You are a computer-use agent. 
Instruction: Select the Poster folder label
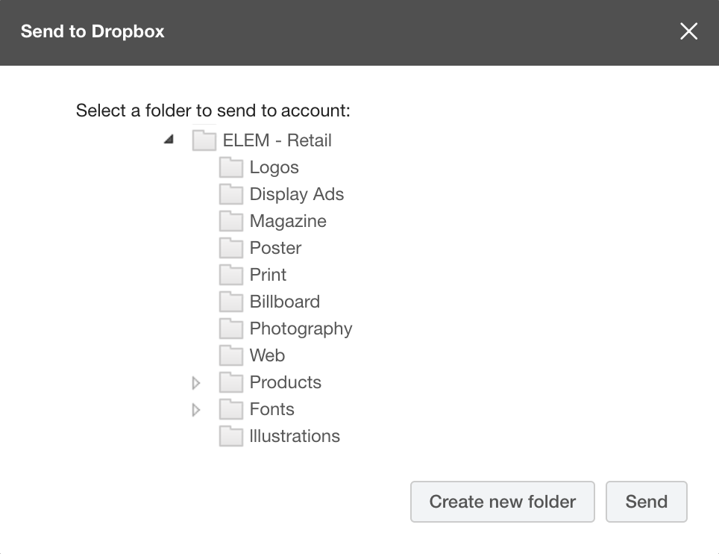(x=275, y=248)
